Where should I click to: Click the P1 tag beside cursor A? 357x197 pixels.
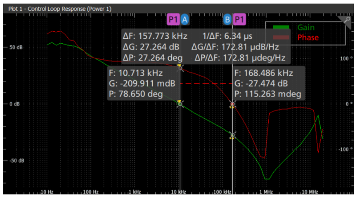173,19
